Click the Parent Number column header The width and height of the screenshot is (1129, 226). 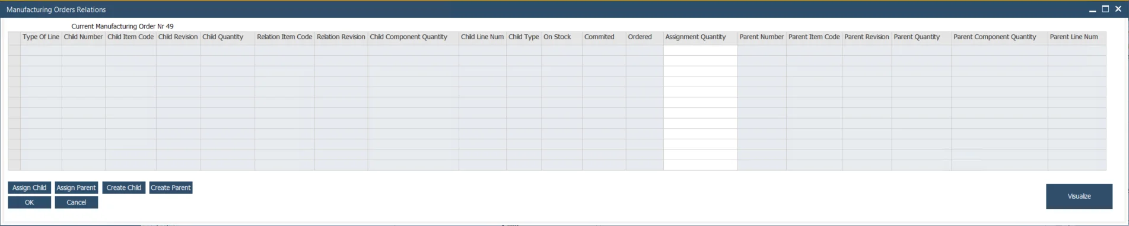pyautogui.click(x=762, y=37)
